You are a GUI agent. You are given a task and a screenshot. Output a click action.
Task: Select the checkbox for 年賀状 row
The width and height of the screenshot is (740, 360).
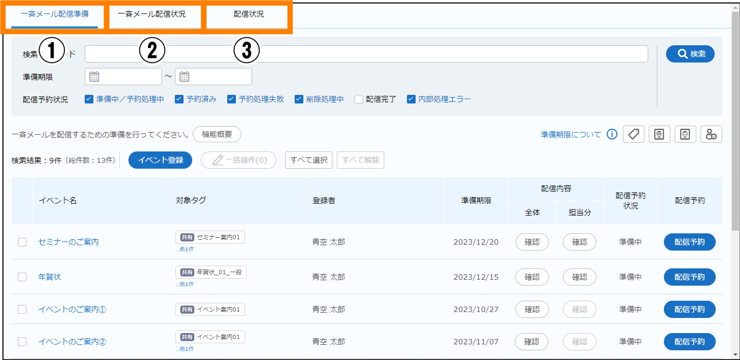point(22,277)
